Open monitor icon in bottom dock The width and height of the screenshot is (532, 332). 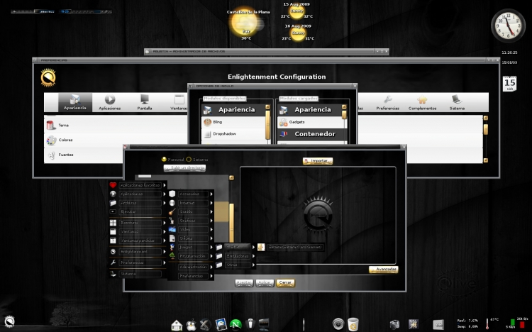coord(264,324)
